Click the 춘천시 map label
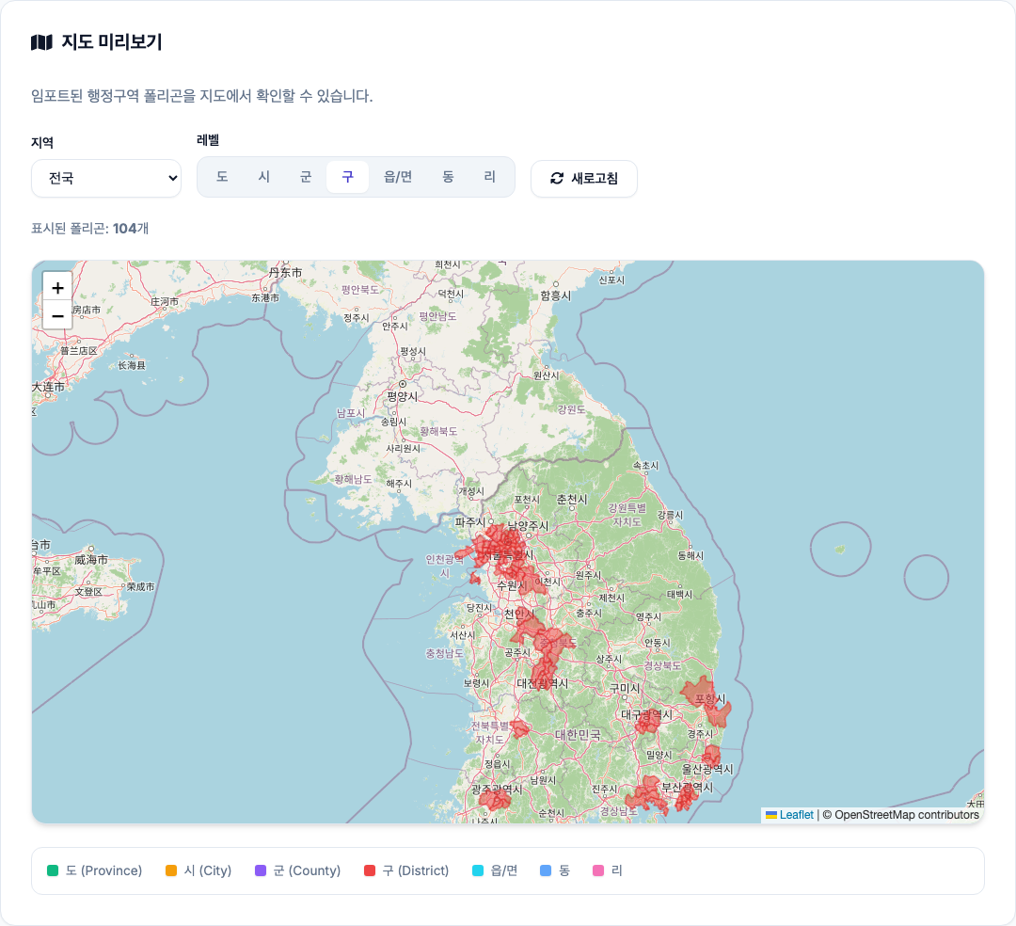The height and width of the screenshot is (926, 1016). 572,499
